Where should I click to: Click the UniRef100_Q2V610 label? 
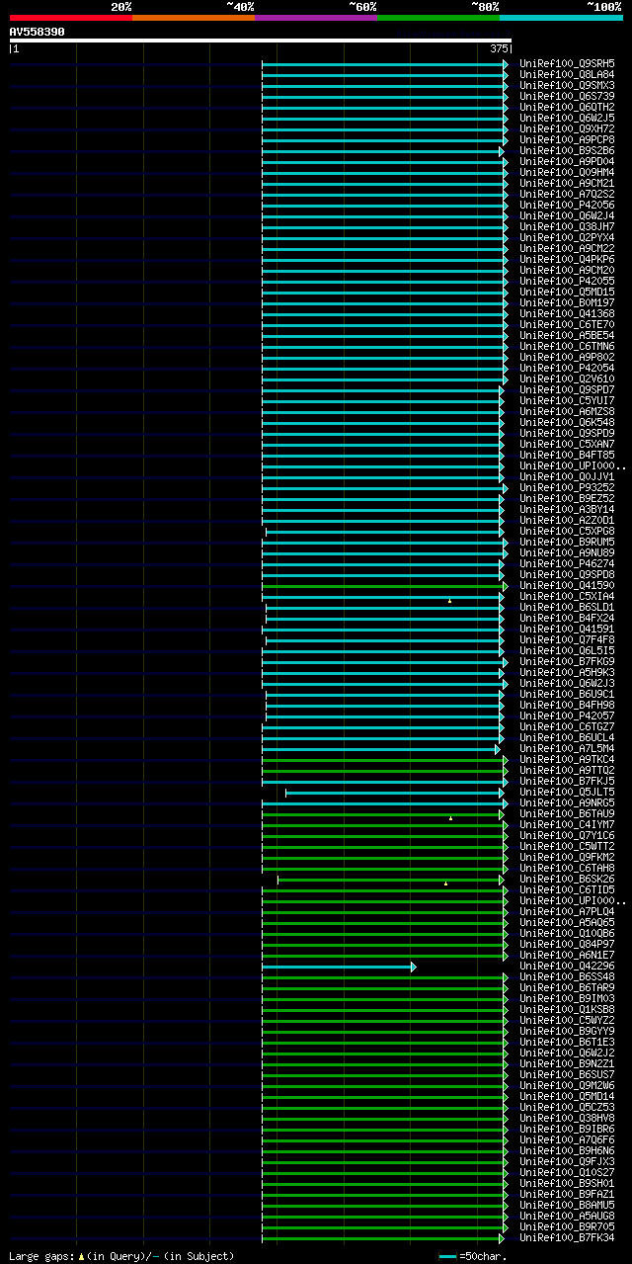pos(567,379)
